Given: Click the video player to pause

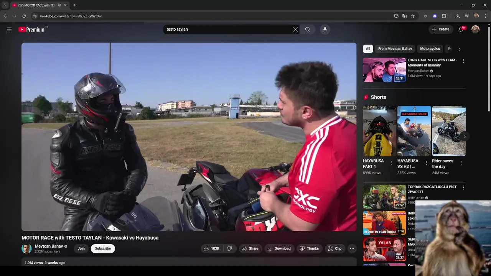Looking at the screenshot, I should 189,137.
